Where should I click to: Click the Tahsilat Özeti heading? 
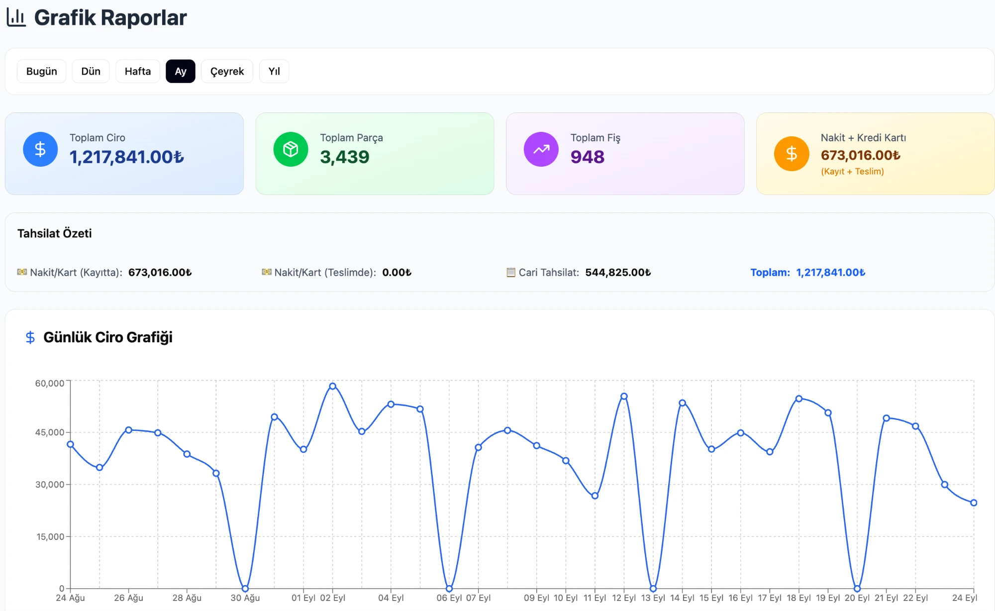click(x=55, y=233)
